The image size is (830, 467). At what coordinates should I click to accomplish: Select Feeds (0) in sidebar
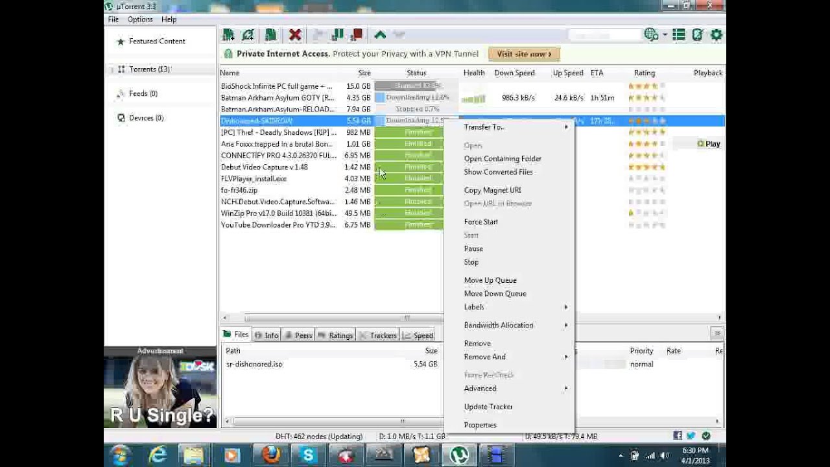point(143,93)
